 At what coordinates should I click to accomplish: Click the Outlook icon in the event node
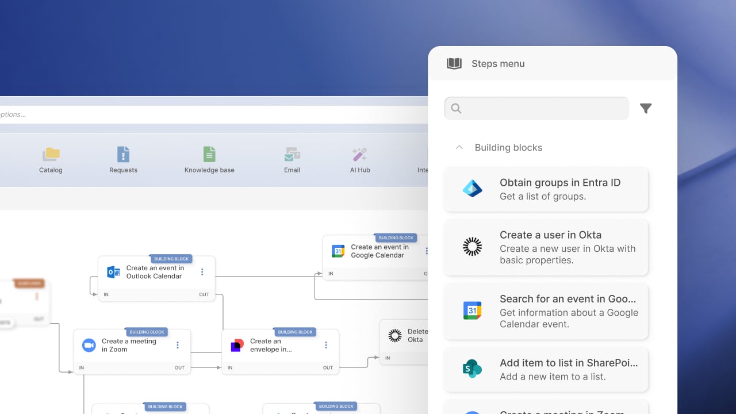113,272
